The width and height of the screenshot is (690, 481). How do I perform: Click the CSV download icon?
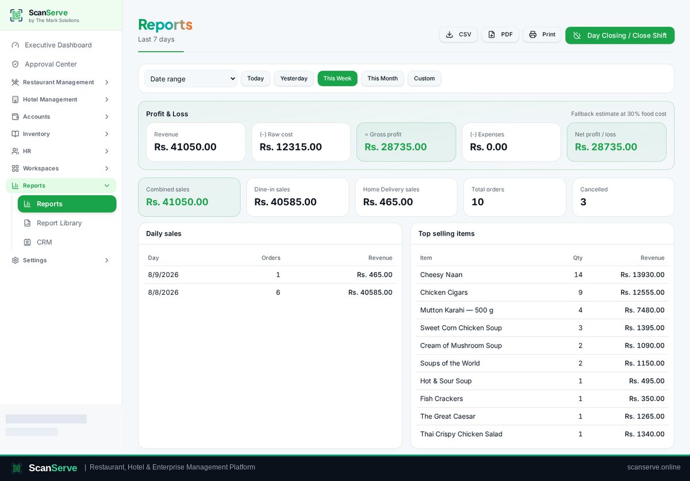coord(450,34)
